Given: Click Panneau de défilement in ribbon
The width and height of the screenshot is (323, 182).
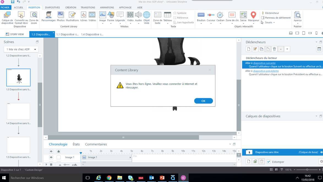Looking at the screenshot, I should [x=276, y=18].
